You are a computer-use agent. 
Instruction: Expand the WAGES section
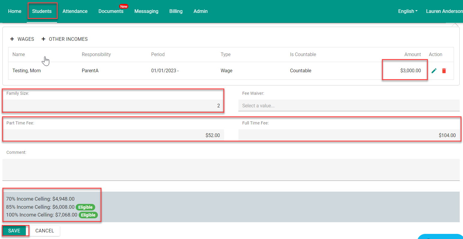click(22, 39)
